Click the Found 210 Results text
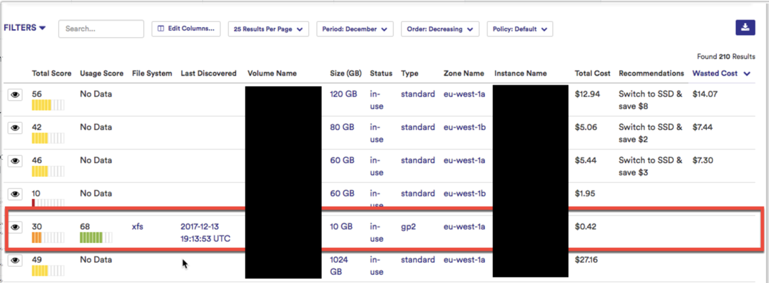The image size is (769, 283). pos(726,56)
